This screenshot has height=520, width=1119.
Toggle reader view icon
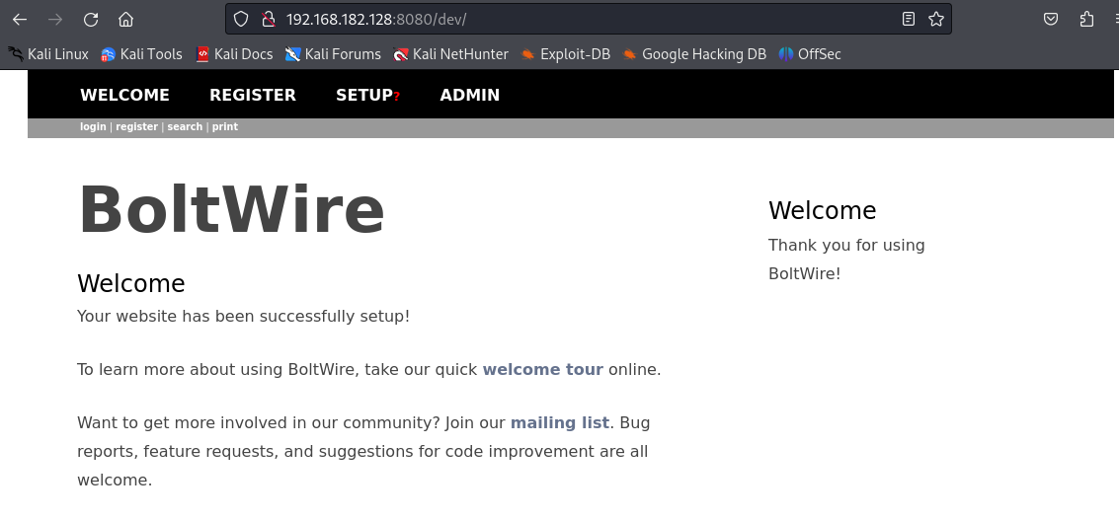point(908,20)
